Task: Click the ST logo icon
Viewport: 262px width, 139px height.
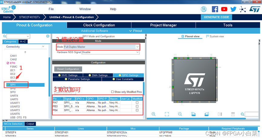Action: tap(255, 9)
